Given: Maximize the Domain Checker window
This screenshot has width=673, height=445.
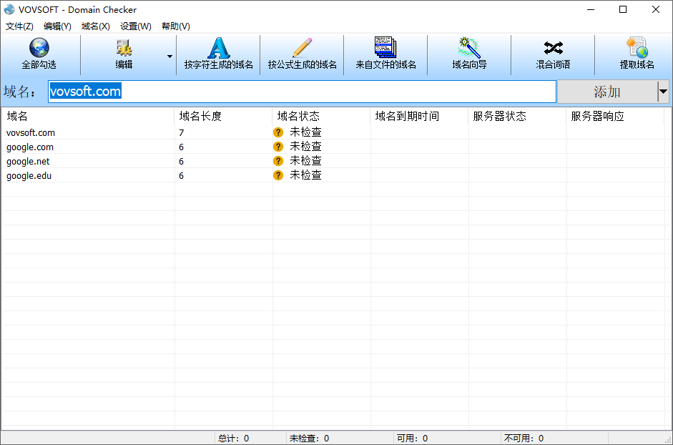Looking at the screenshot, I should point(623,9).
